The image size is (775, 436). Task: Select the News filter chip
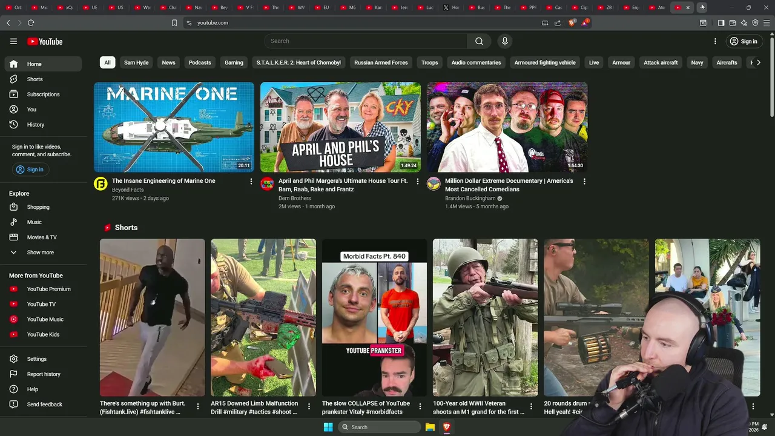(168, 62)
